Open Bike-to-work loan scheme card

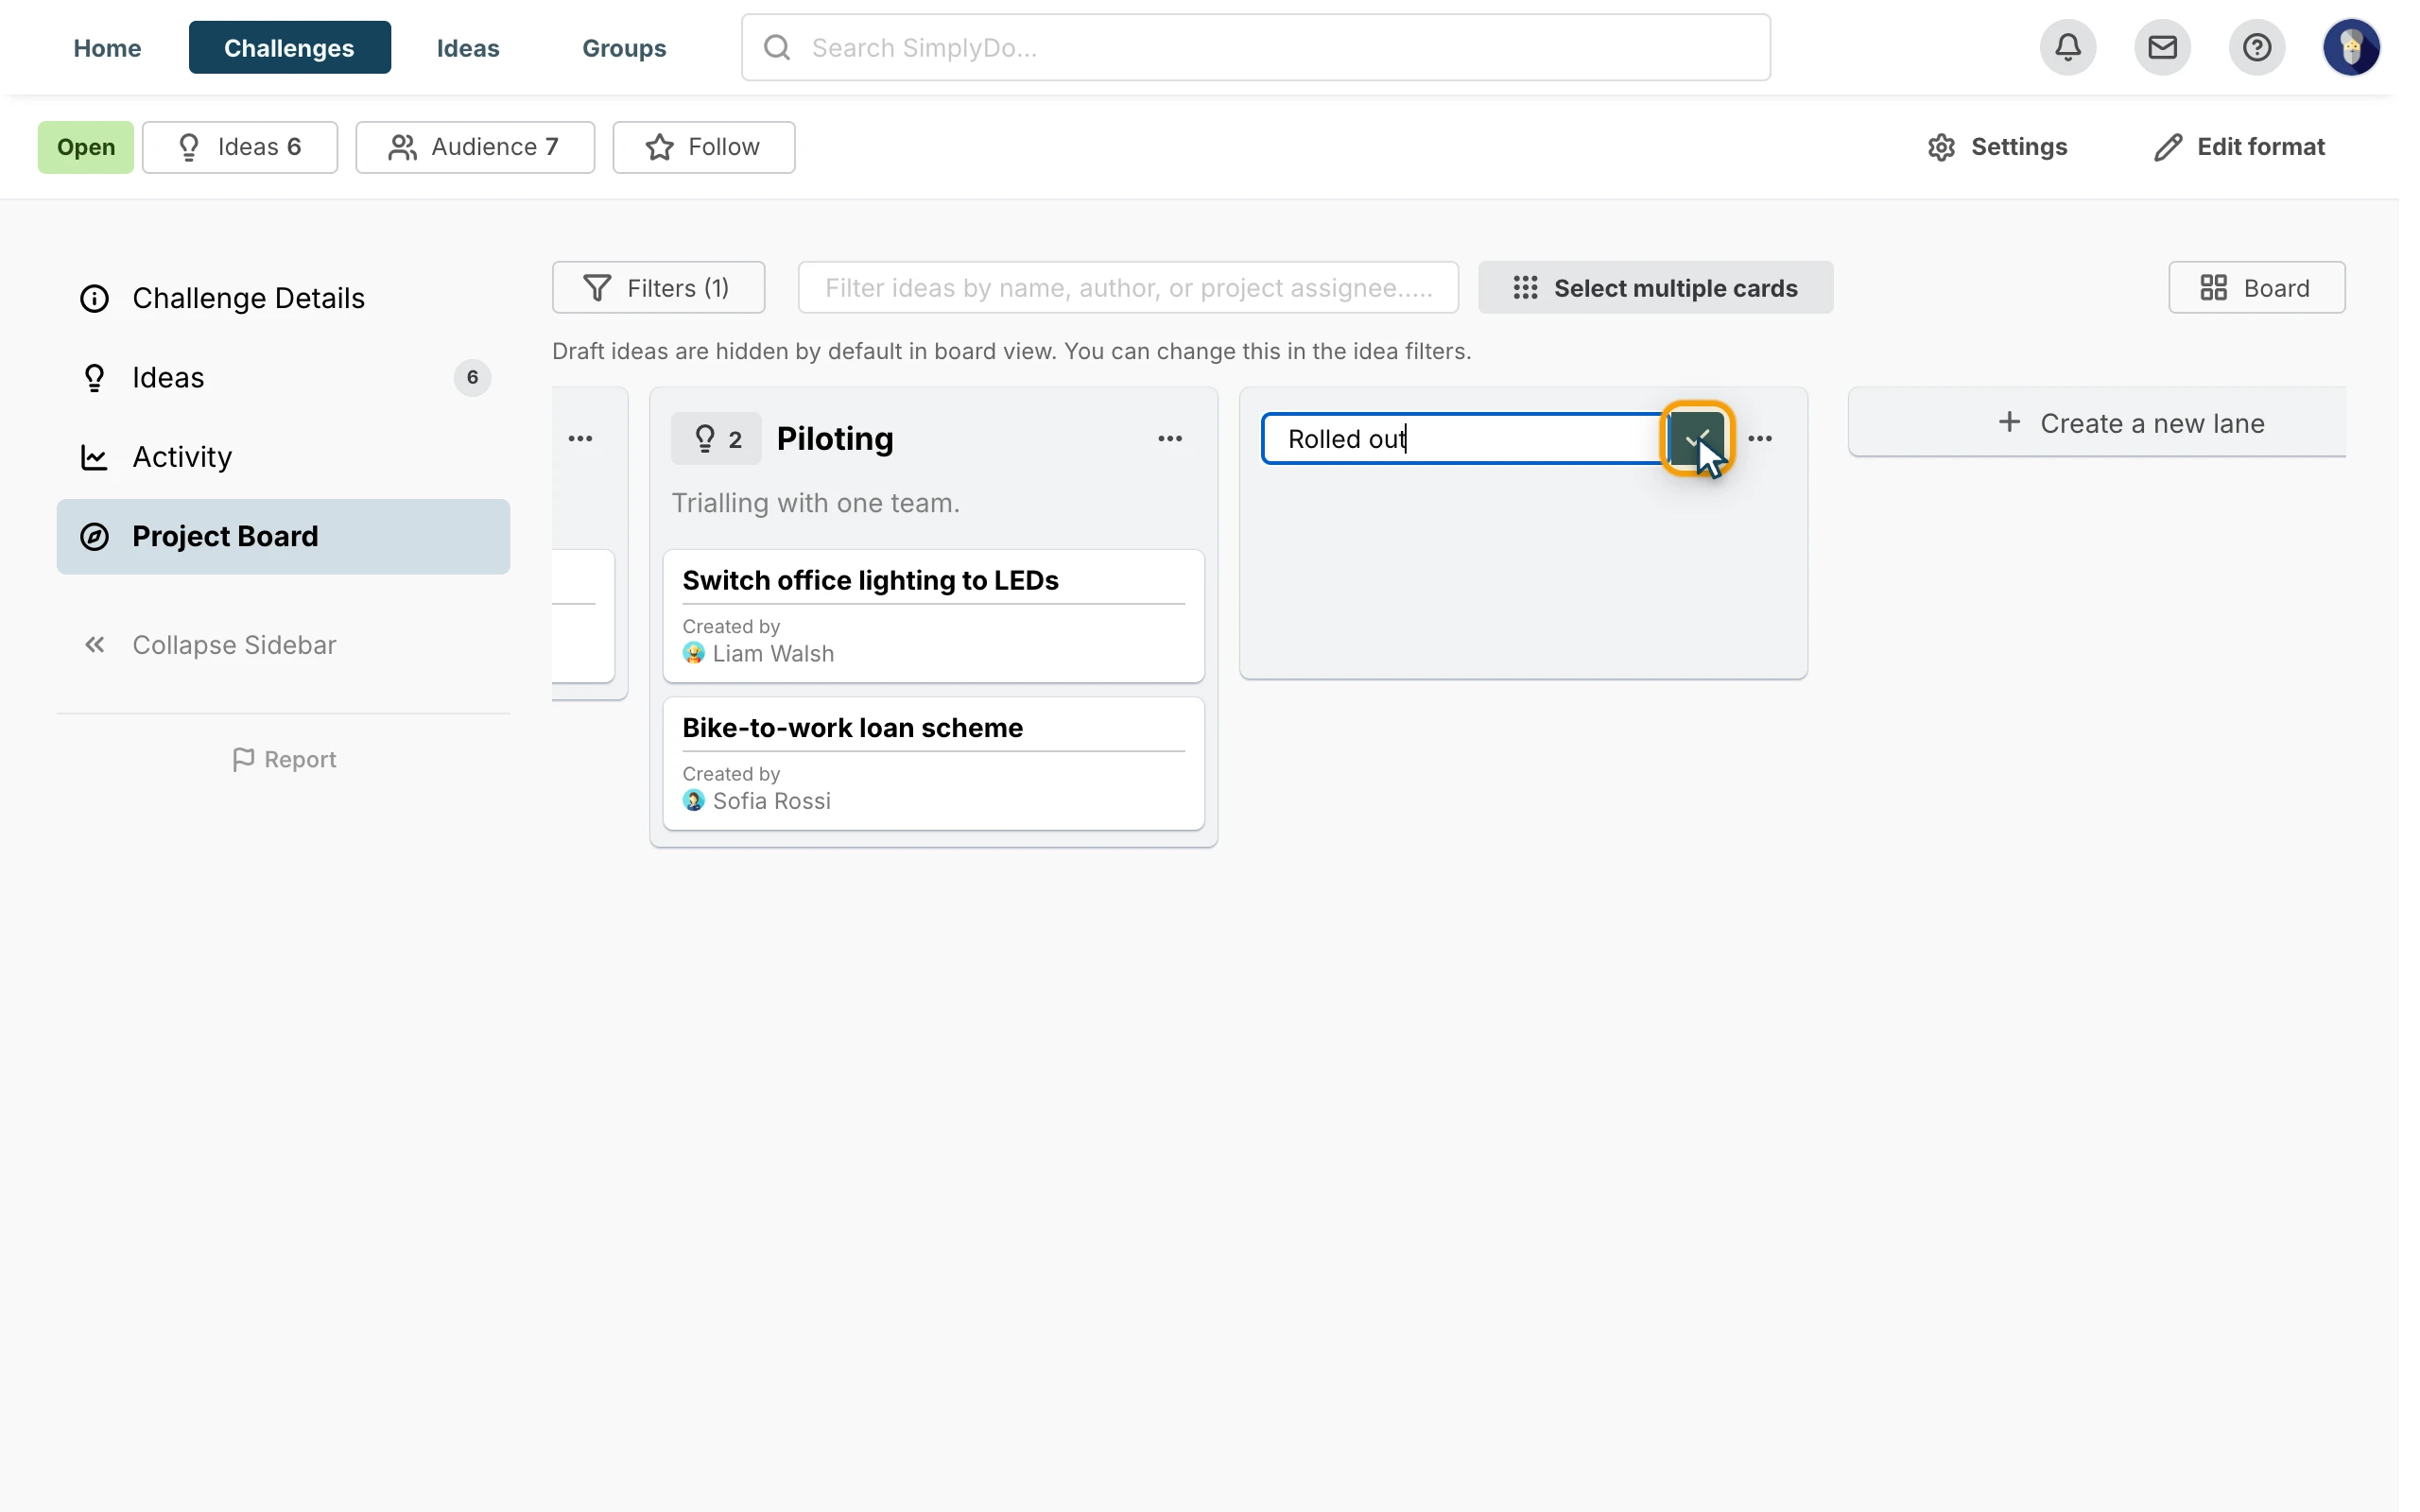934,763
